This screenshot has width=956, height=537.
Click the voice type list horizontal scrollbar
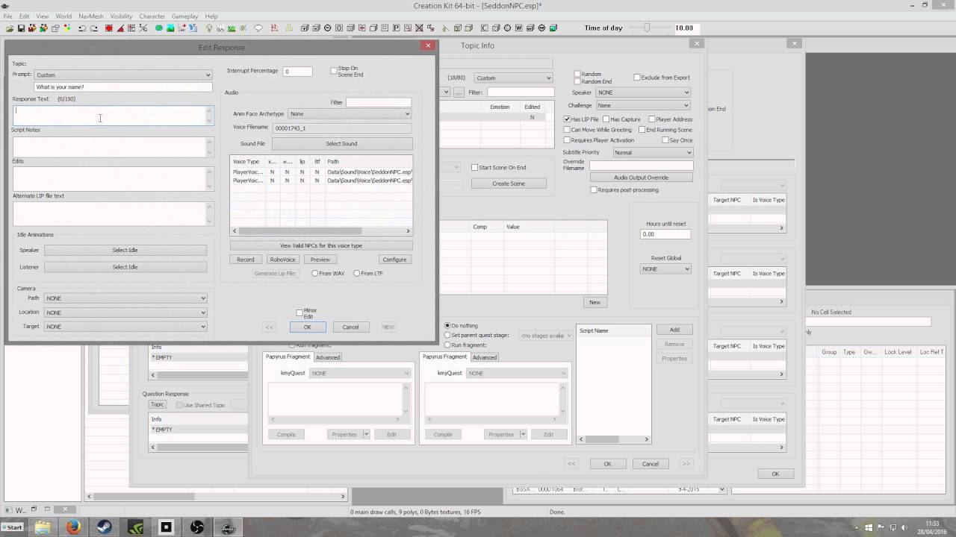coord(321,231)
